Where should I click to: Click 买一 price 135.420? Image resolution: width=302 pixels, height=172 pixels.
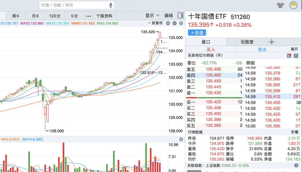click(x=213, y=102)
